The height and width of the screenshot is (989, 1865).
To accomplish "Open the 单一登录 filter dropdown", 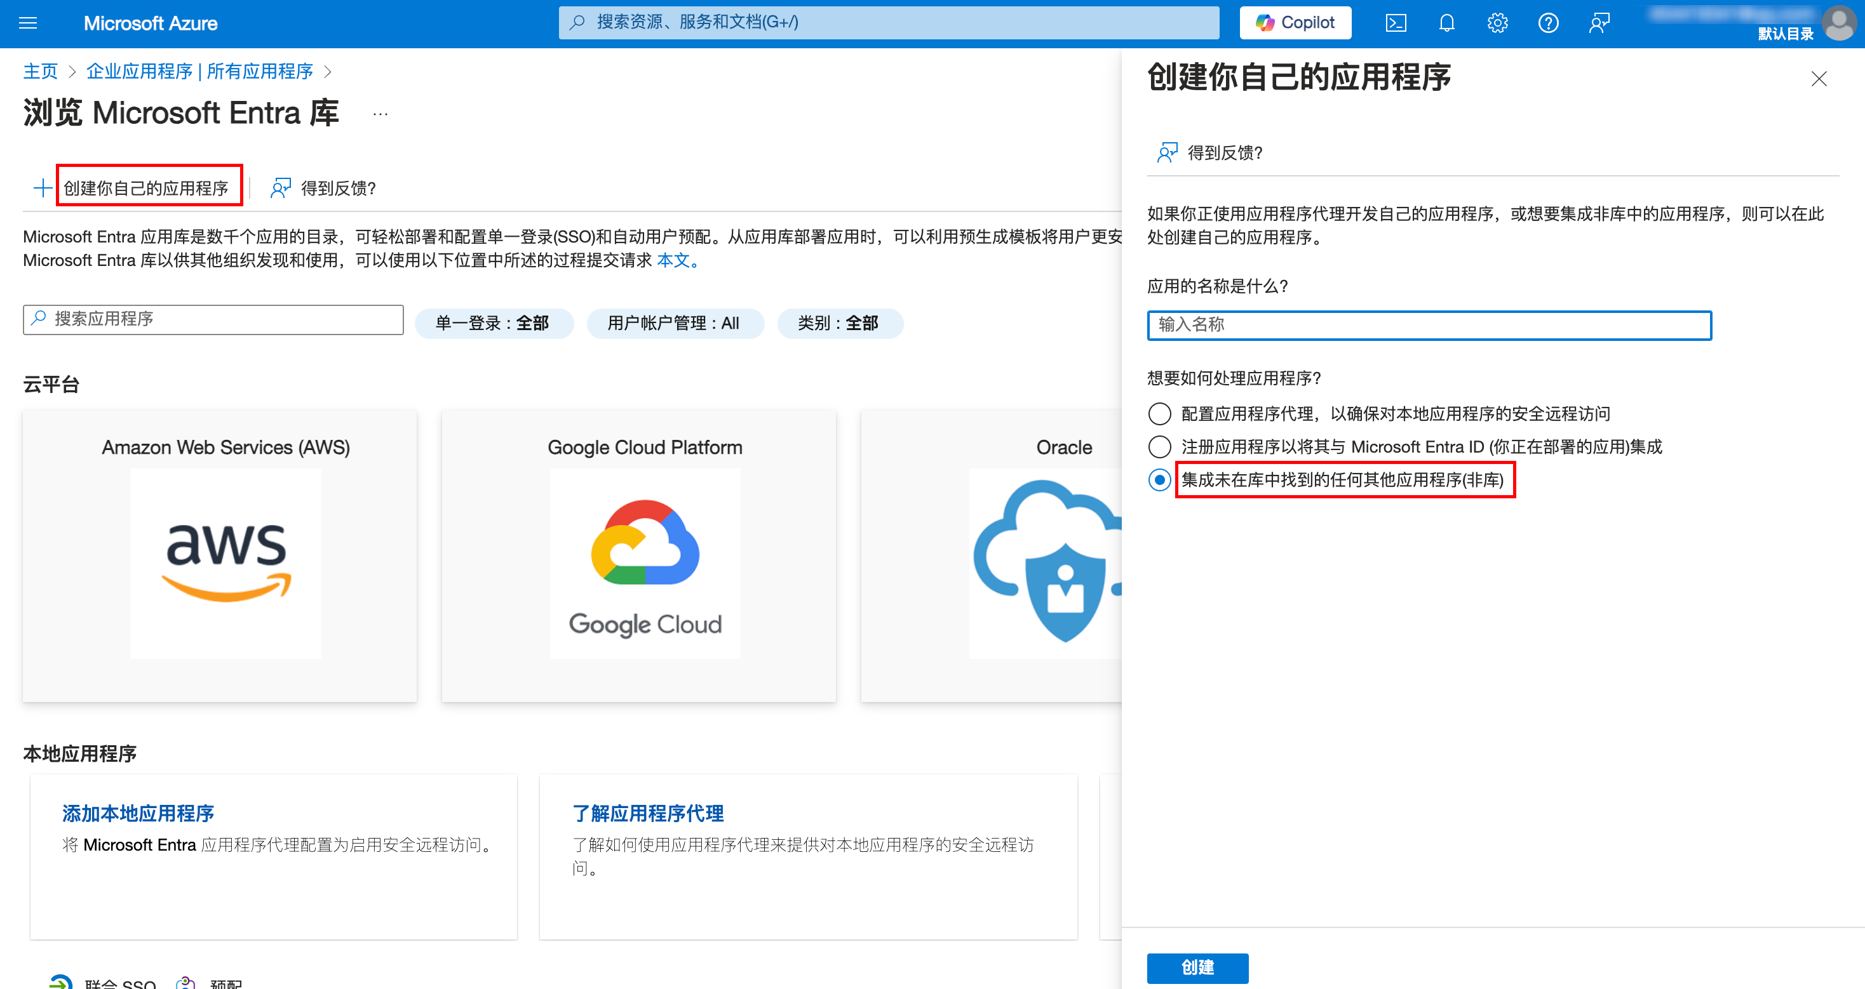I will 493,323.
